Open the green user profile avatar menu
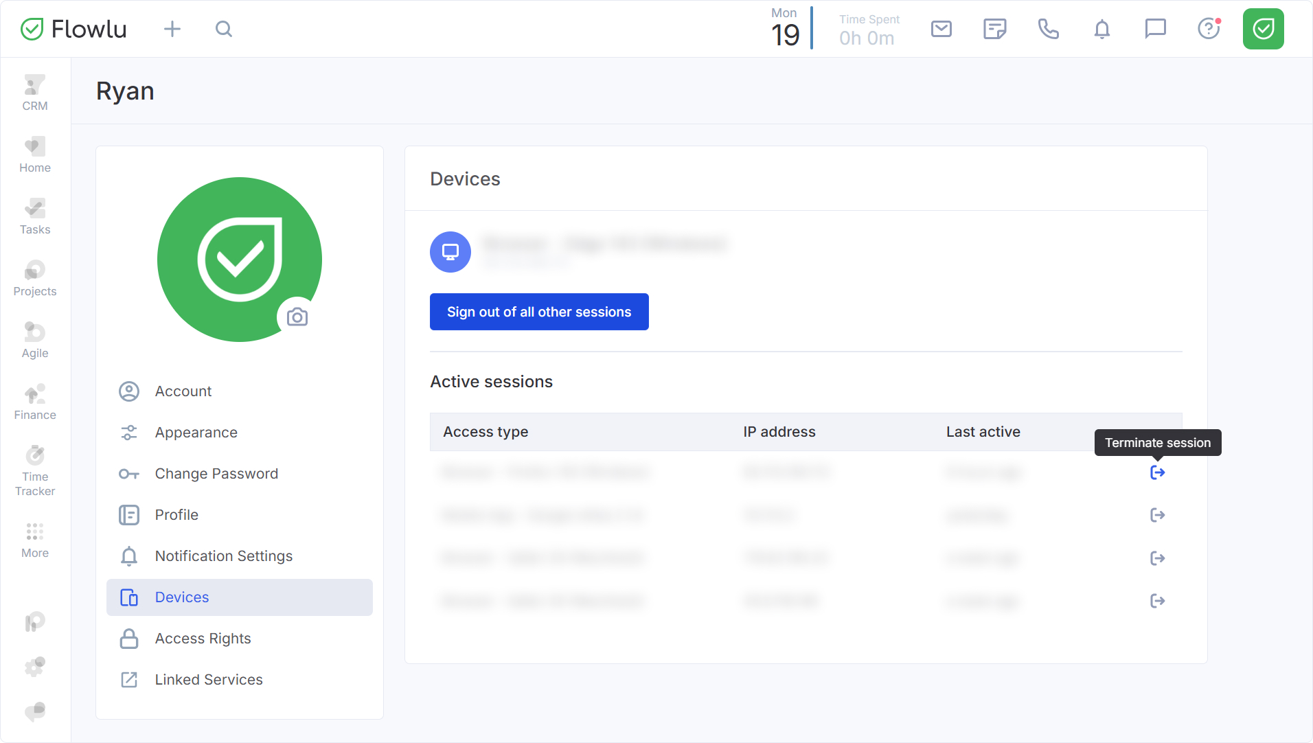1313x743 pixels. tap(1263, 29)
